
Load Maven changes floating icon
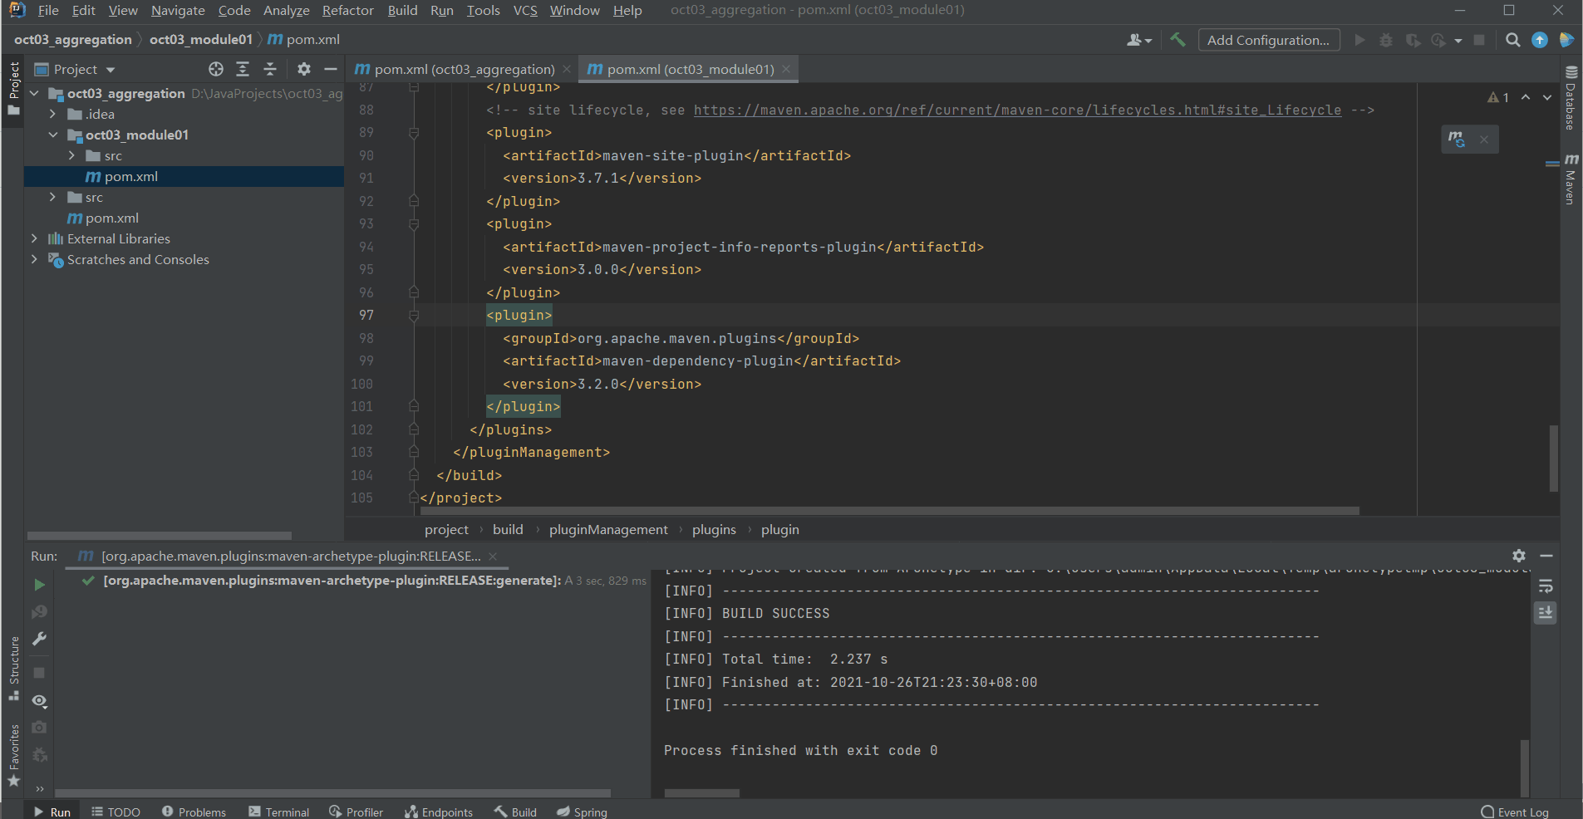(x=1457, y=139)
